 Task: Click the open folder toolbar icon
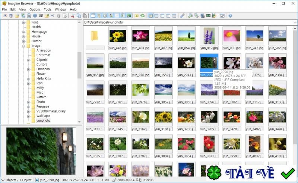(17, 16)
